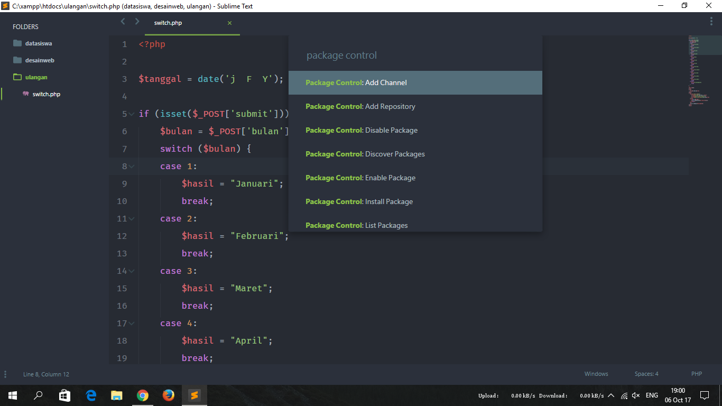Screen dimensions: 722x406
Task: Choose Package Control: Install Package
Action: 415,201
